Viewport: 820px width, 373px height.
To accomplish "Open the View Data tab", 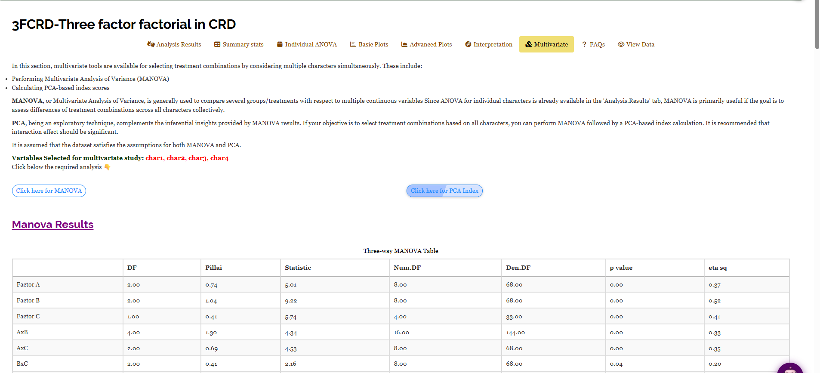I will (x=636, y=44).
